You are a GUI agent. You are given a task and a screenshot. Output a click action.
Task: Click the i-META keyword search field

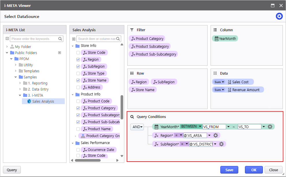(34, 39)
